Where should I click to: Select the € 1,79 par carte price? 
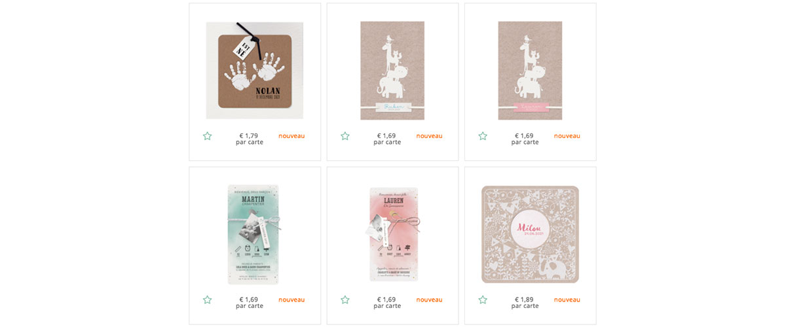[x=250, y=139]
